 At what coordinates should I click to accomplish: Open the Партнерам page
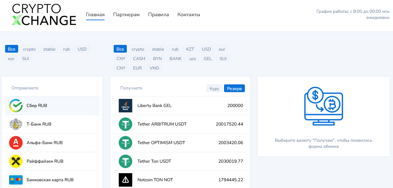(126, 15)
